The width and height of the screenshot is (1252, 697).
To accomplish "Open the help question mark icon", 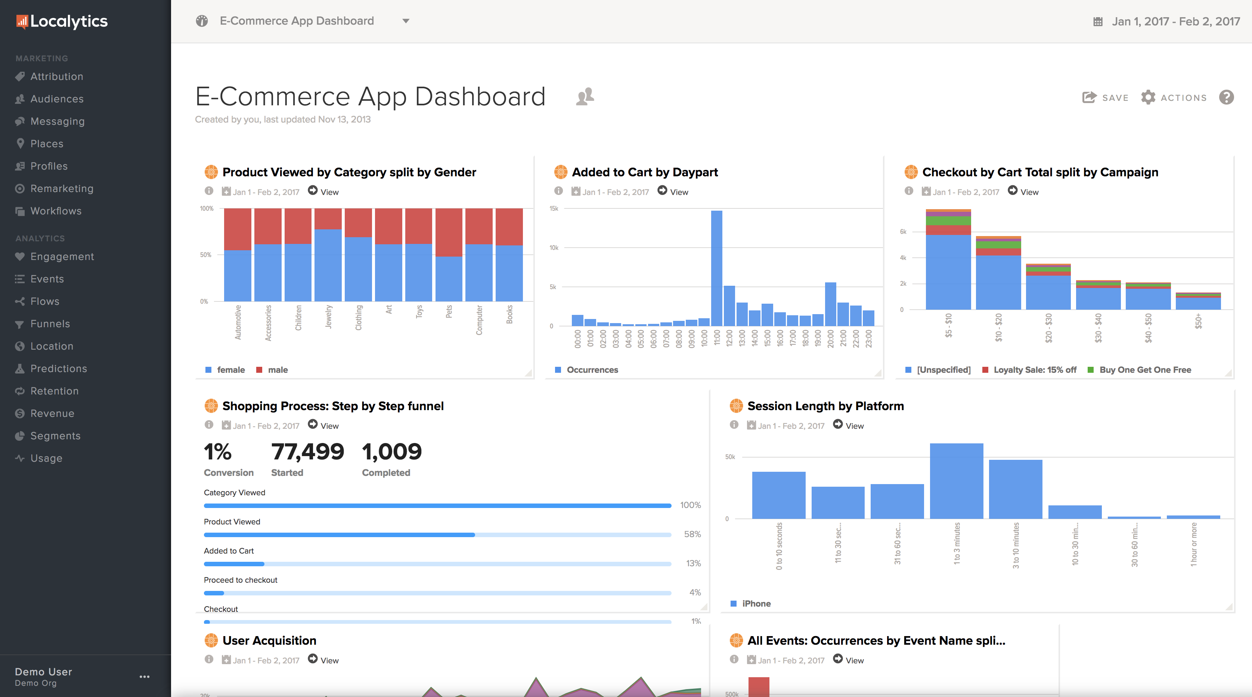I will pos(1226,97).
